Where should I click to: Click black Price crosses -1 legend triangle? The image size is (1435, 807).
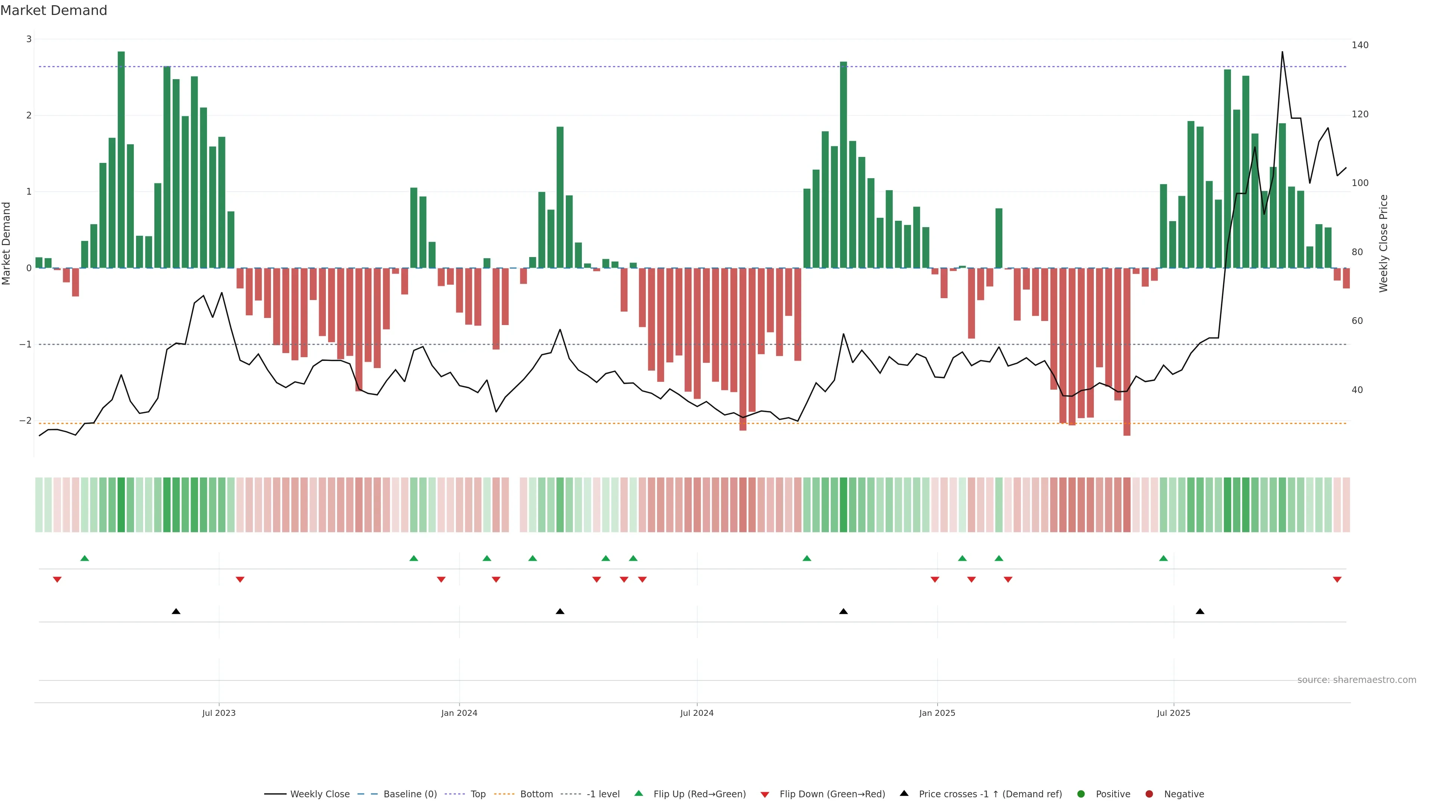pyautogui.click(x=904, y=793)
